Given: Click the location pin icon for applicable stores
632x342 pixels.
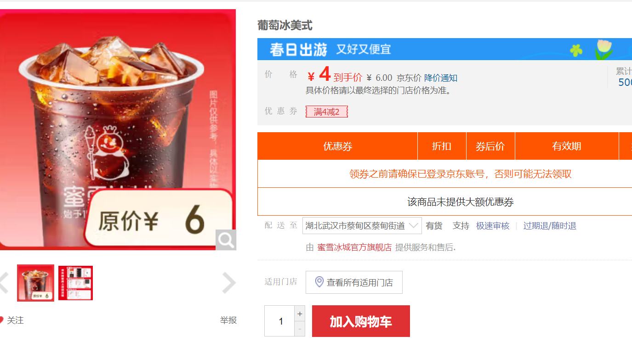Looking at the screenshot, I should [319, 282].
